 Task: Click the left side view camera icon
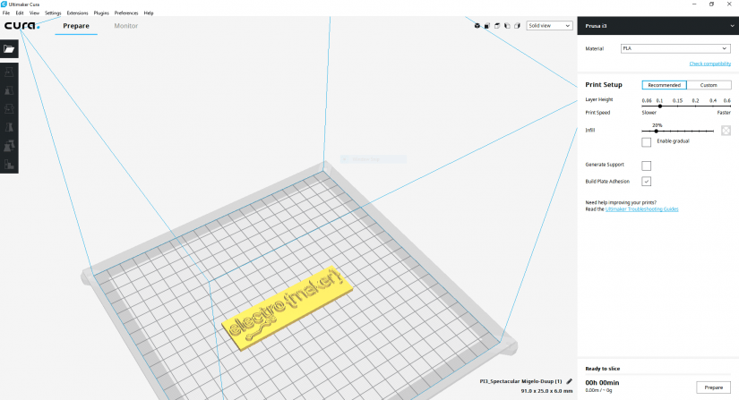pos(507,26)
